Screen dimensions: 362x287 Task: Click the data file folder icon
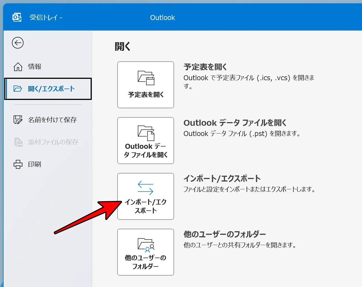click(x=146, y=133)
